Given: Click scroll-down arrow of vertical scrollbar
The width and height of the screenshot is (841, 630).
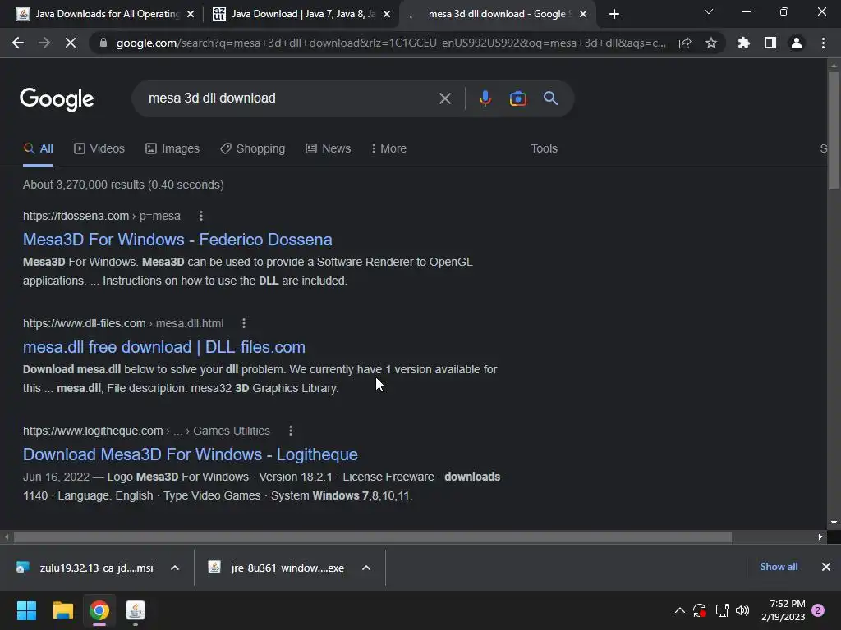Looking at the screenshot, I should pos(834,523).
